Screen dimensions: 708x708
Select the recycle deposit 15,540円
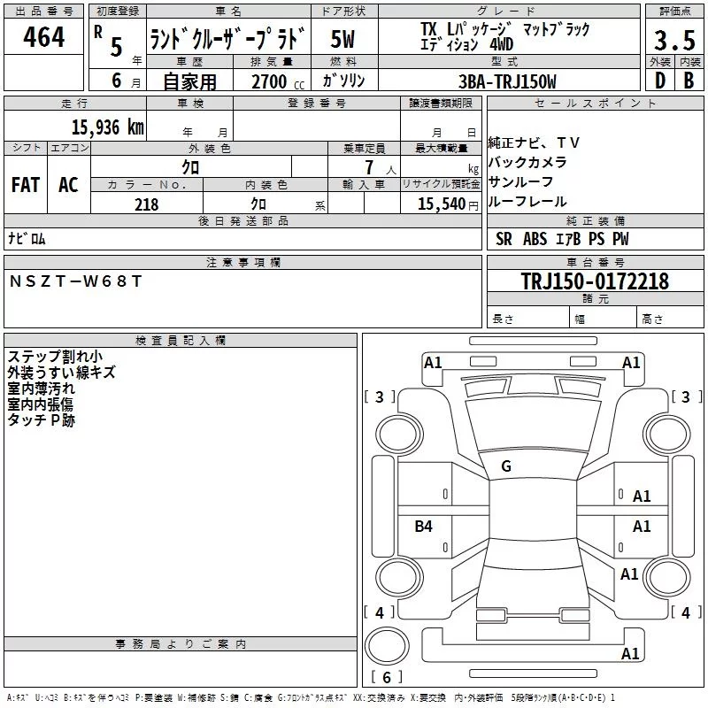click(x=448, y=204)
